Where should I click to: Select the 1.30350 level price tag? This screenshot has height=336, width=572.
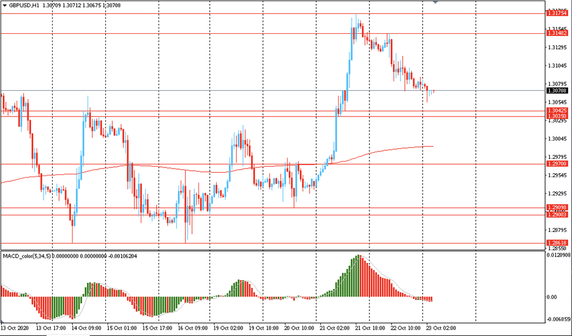point(557,116)
